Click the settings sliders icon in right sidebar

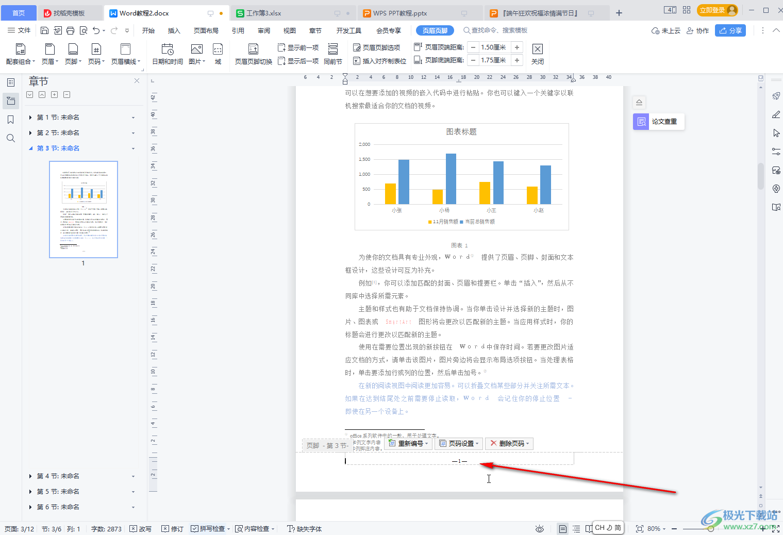[x=776, y=152]
